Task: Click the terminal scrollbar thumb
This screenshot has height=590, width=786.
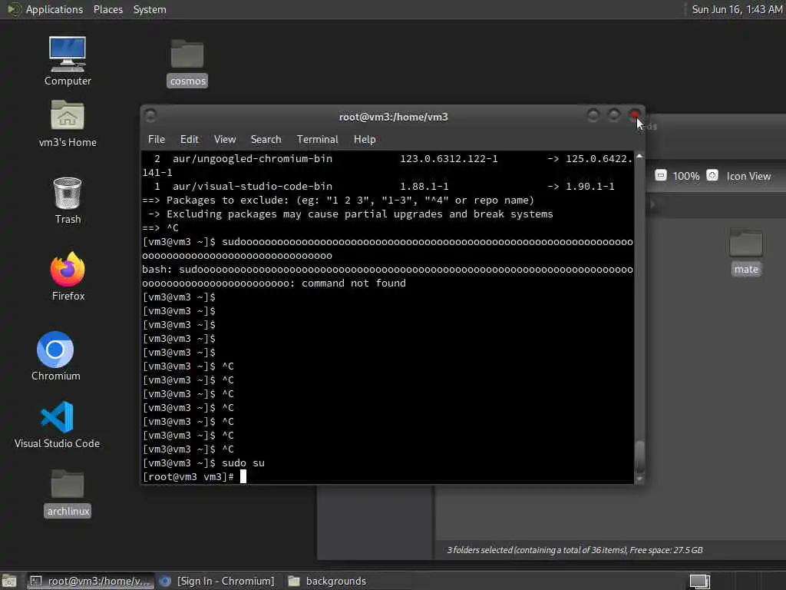Action: (639, 456)
